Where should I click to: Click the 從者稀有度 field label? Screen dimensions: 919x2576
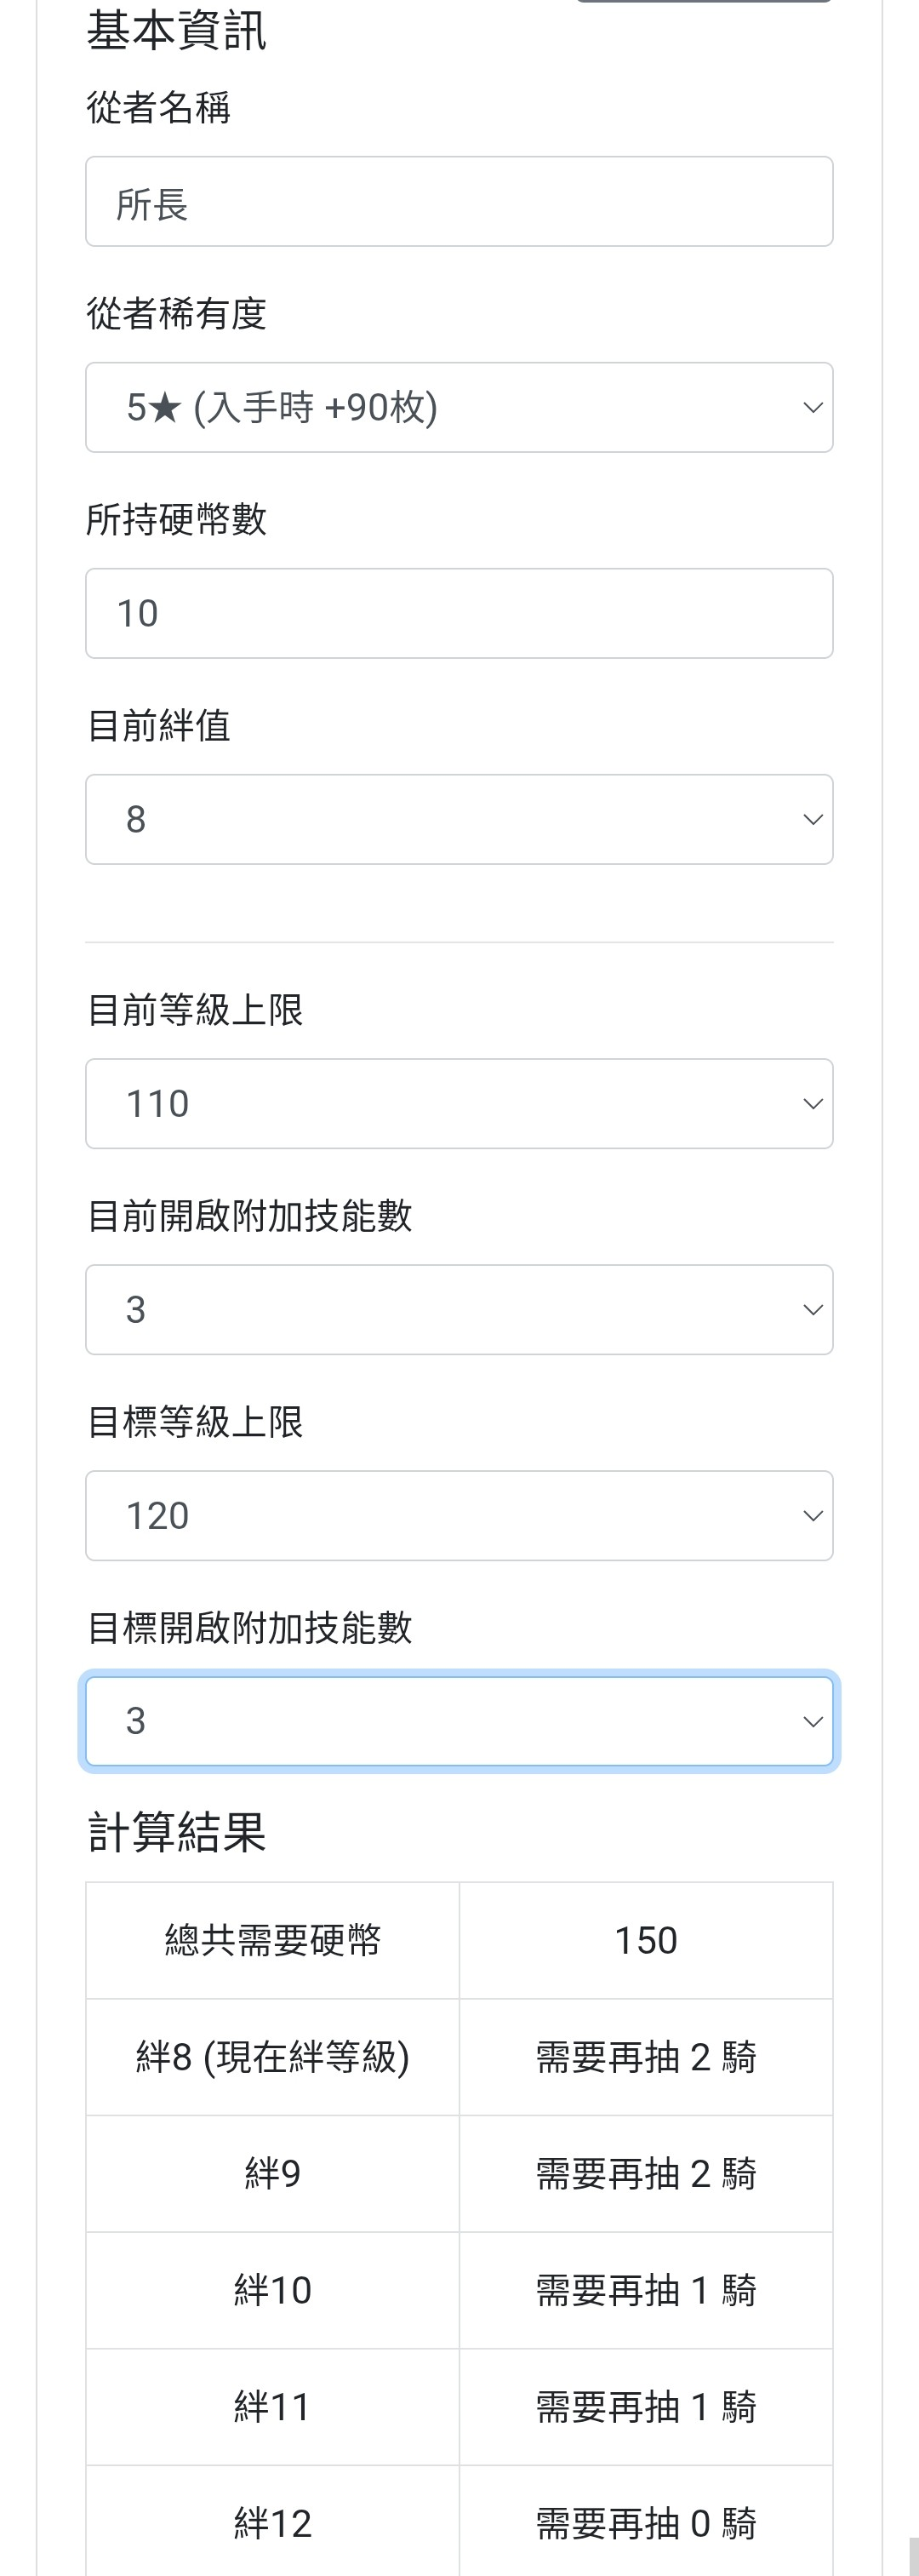click(176, 314)
